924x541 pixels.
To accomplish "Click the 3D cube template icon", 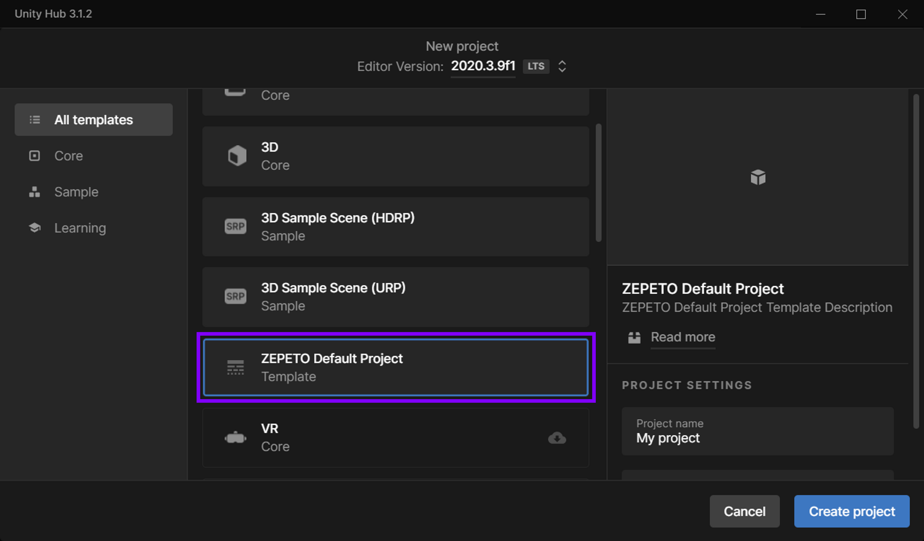I will point(236,156).
